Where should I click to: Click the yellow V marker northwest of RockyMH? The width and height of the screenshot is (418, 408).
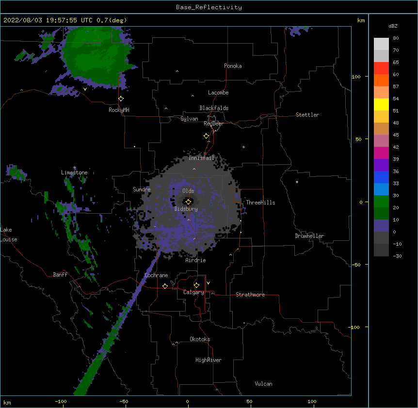tap(85, 89)
